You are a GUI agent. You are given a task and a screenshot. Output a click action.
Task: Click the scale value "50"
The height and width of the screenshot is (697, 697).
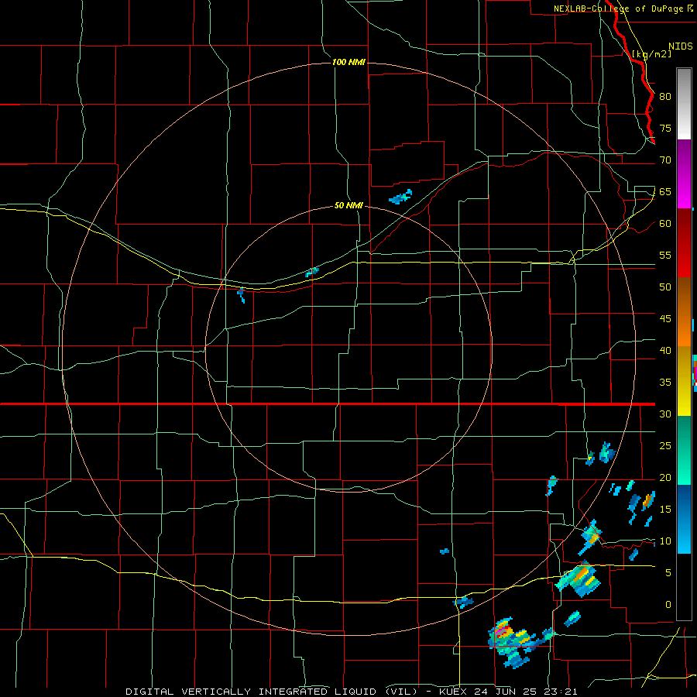pyautogui.click(x=665, y=287)
